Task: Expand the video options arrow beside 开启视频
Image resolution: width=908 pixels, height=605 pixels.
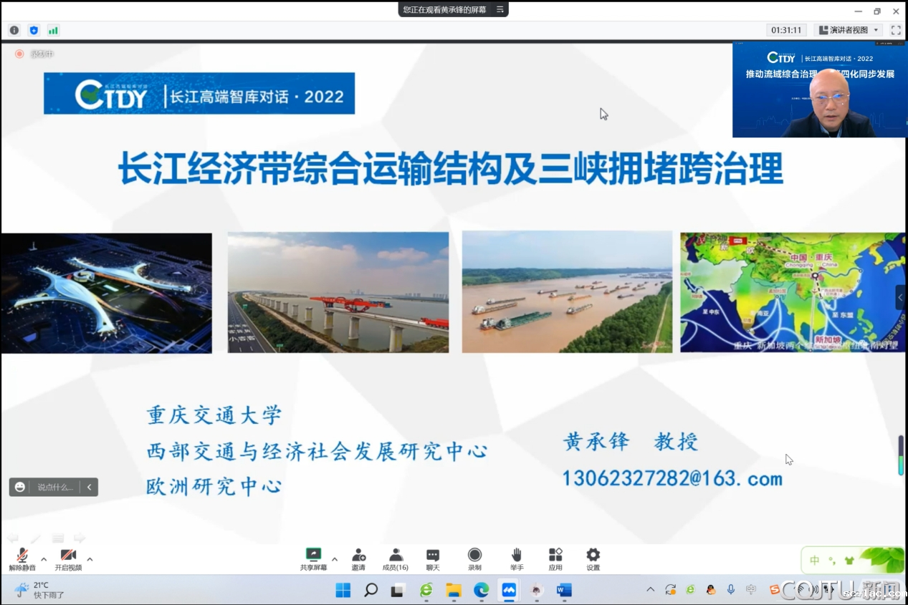Action: [90, 559]
